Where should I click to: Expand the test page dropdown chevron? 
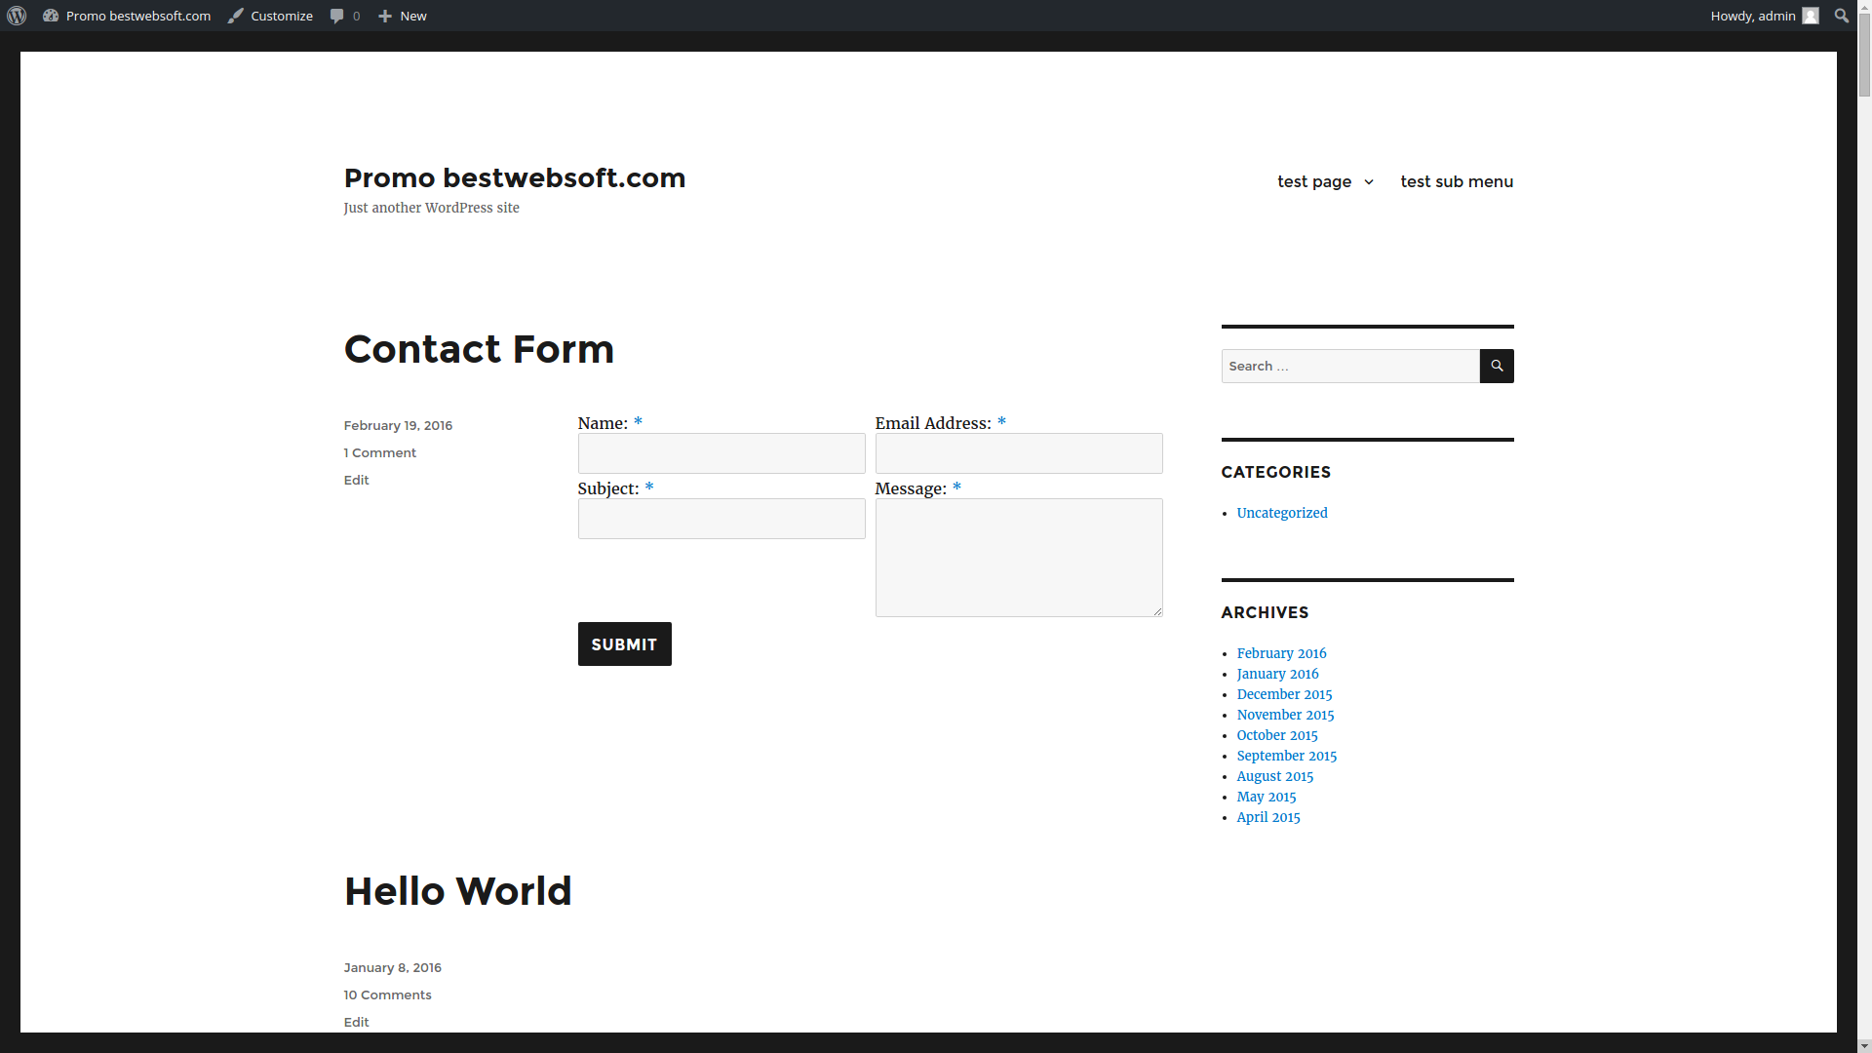click(1369, 182)
